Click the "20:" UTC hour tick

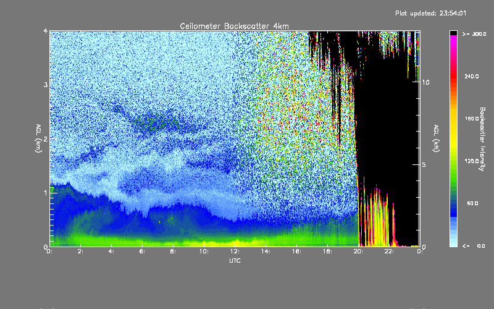[358, 252]
